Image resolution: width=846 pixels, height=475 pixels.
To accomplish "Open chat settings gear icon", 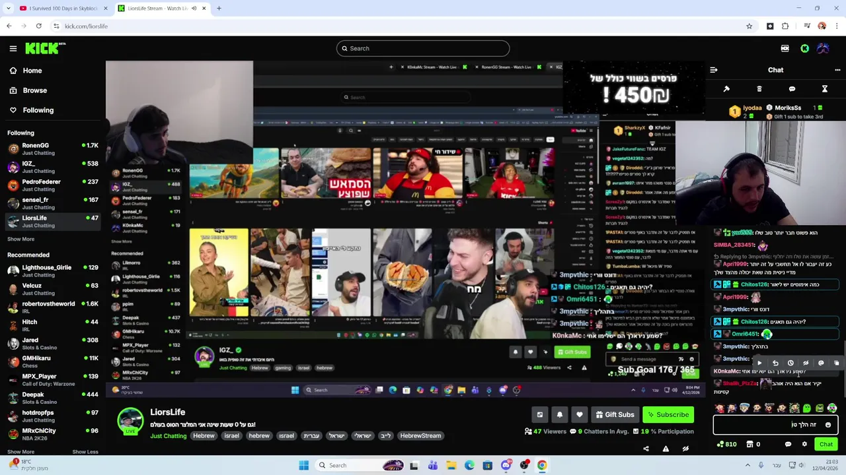I will pos(804,445).
